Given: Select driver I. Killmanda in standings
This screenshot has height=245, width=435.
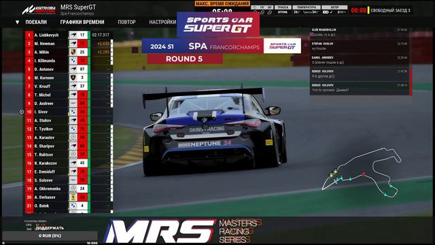Looking at the screenshot, I should [x=45, y=61].
